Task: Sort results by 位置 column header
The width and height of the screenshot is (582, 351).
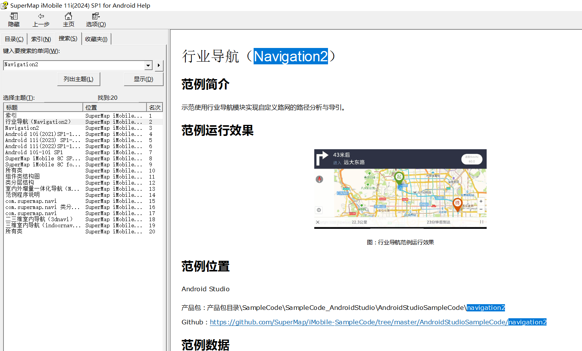Action: [115, 107]
